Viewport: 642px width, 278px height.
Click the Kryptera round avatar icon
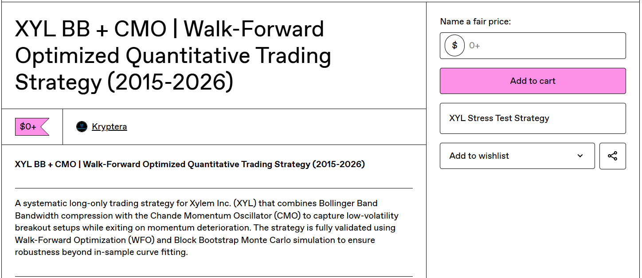tap(82, 127)
